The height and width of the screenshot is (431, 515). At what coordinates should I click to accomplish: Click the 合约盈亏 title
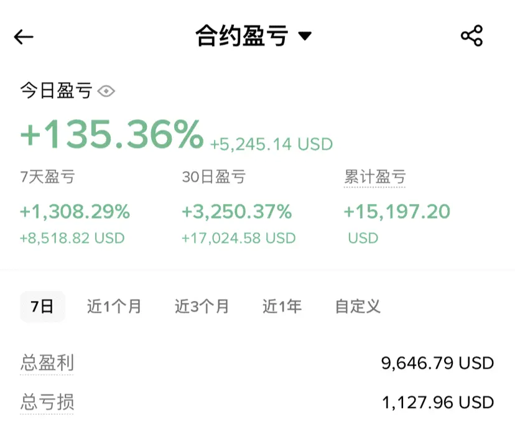[242, 36]
